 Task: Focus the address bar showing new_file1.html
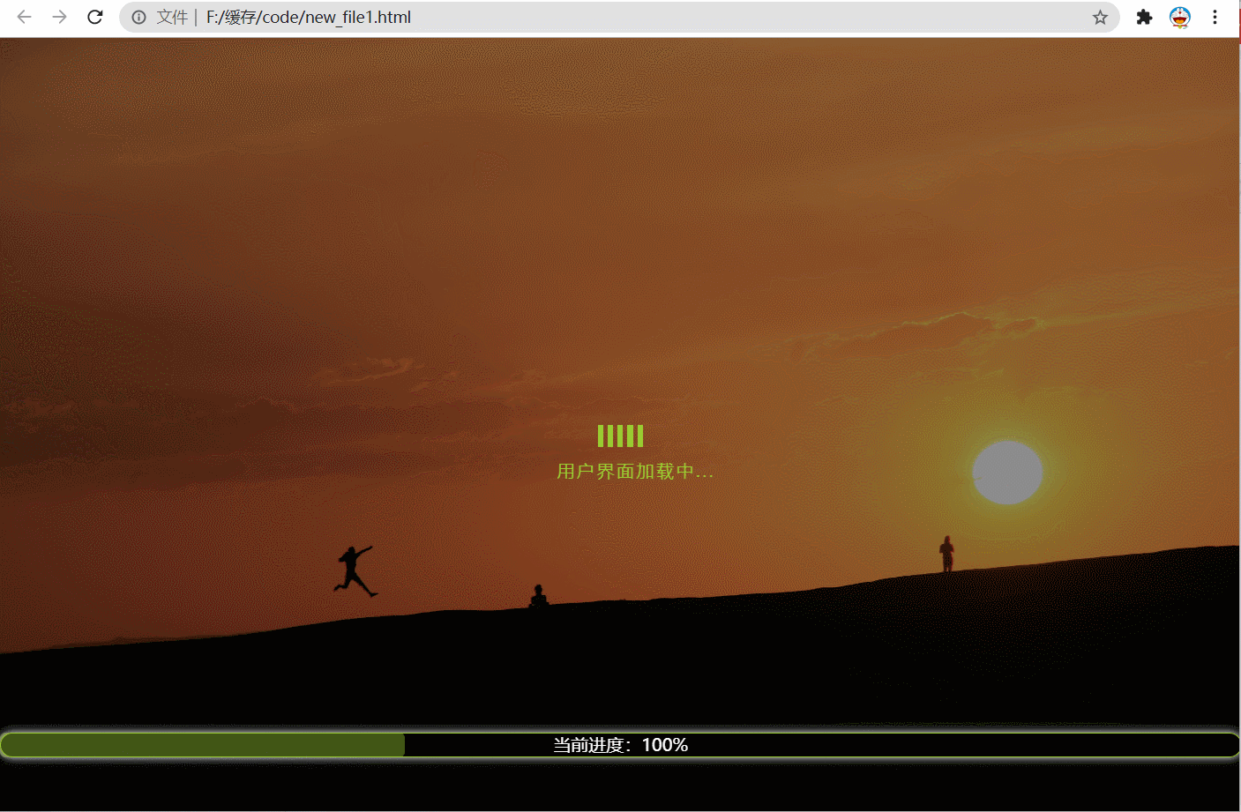tap(619, 17)
